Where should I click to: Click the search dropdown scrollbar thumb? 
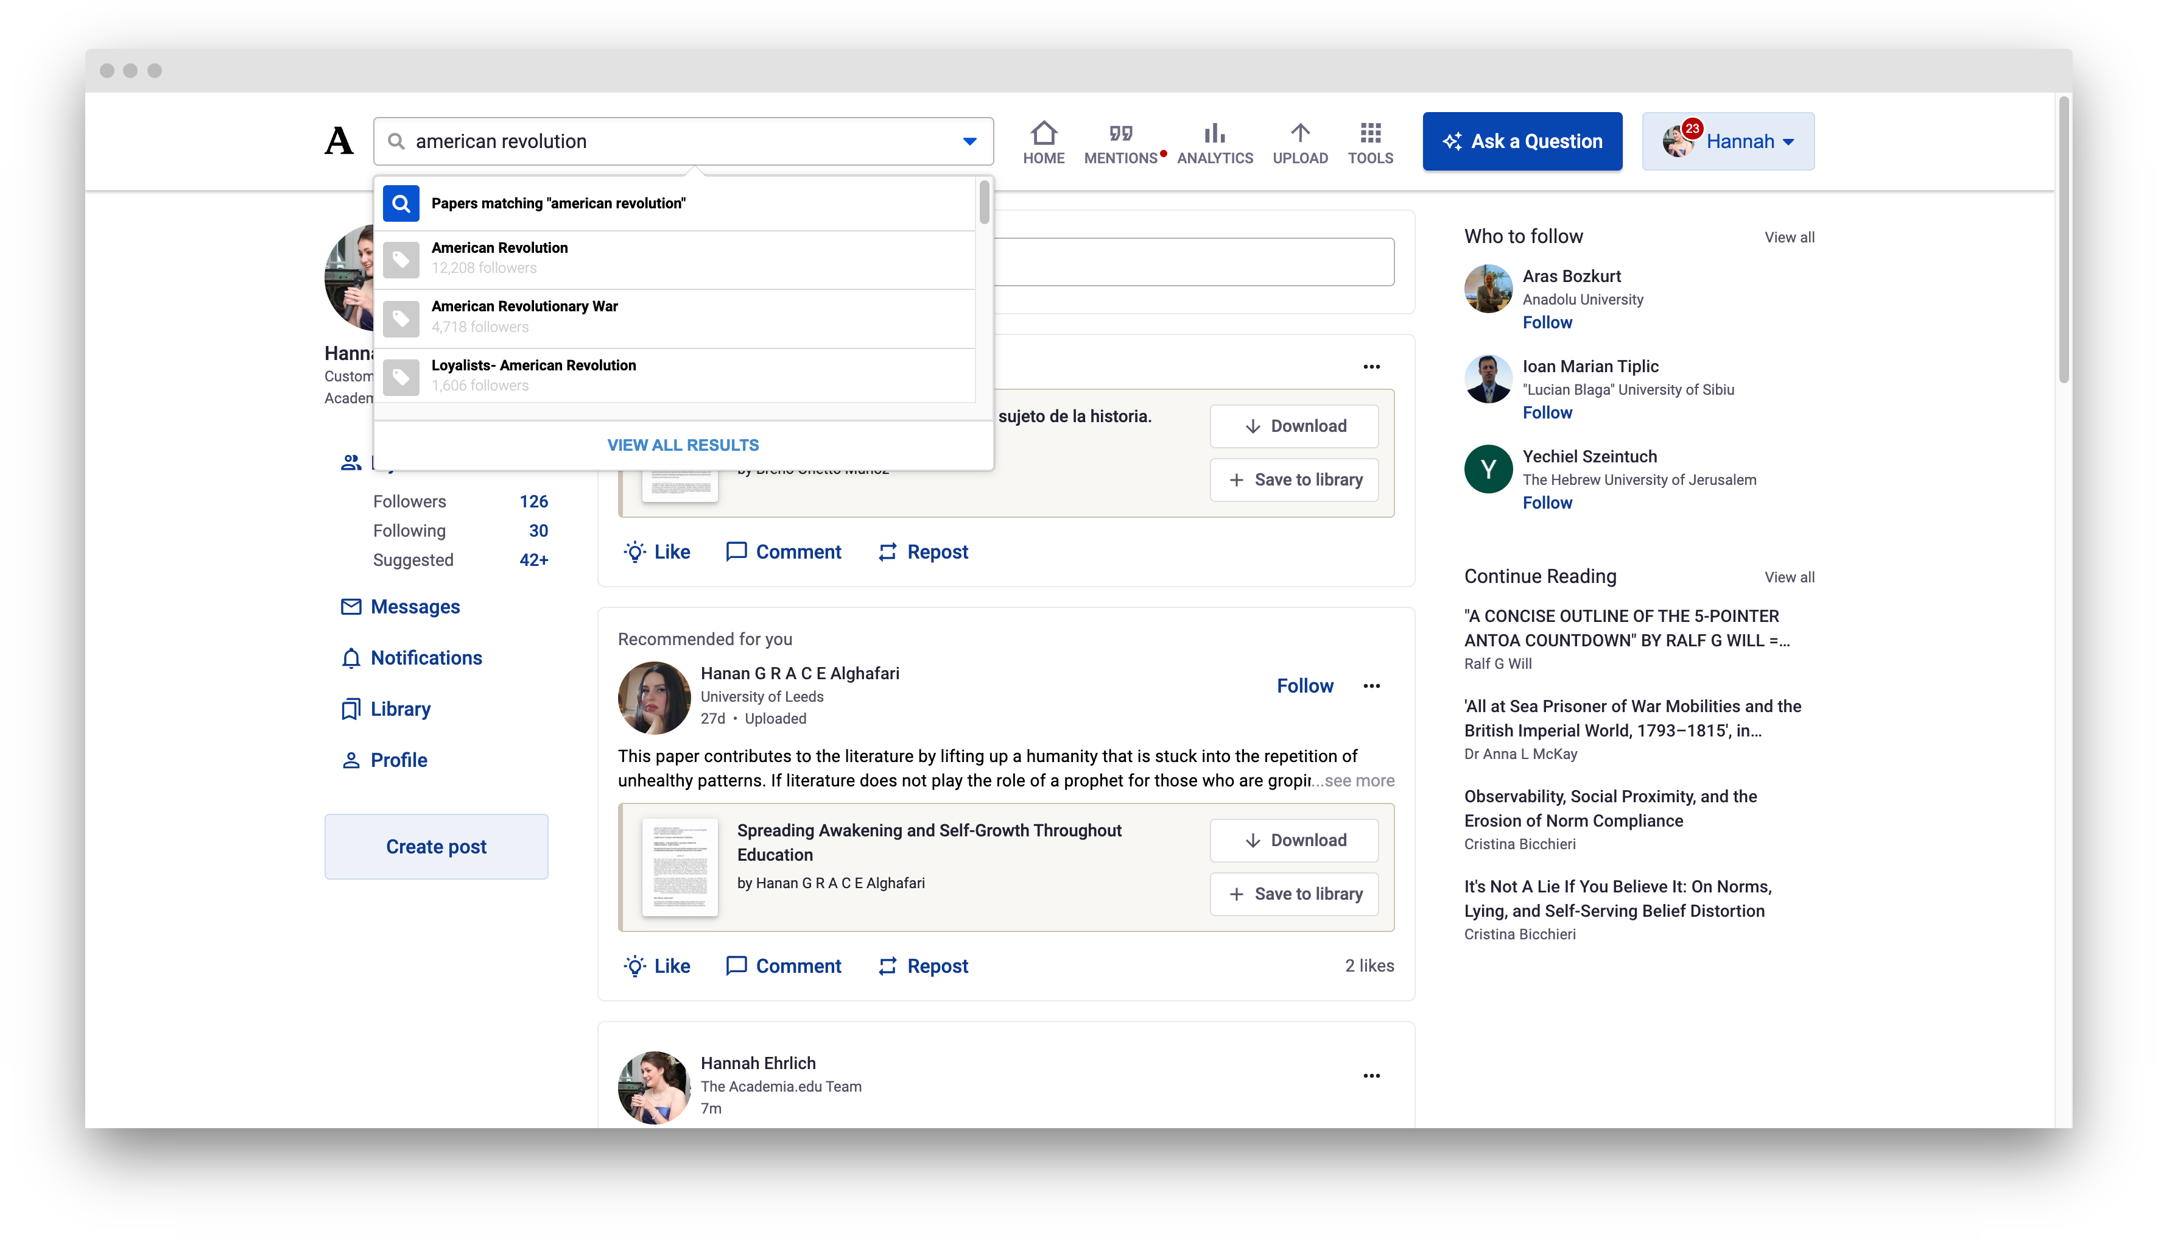pos(985,202)
